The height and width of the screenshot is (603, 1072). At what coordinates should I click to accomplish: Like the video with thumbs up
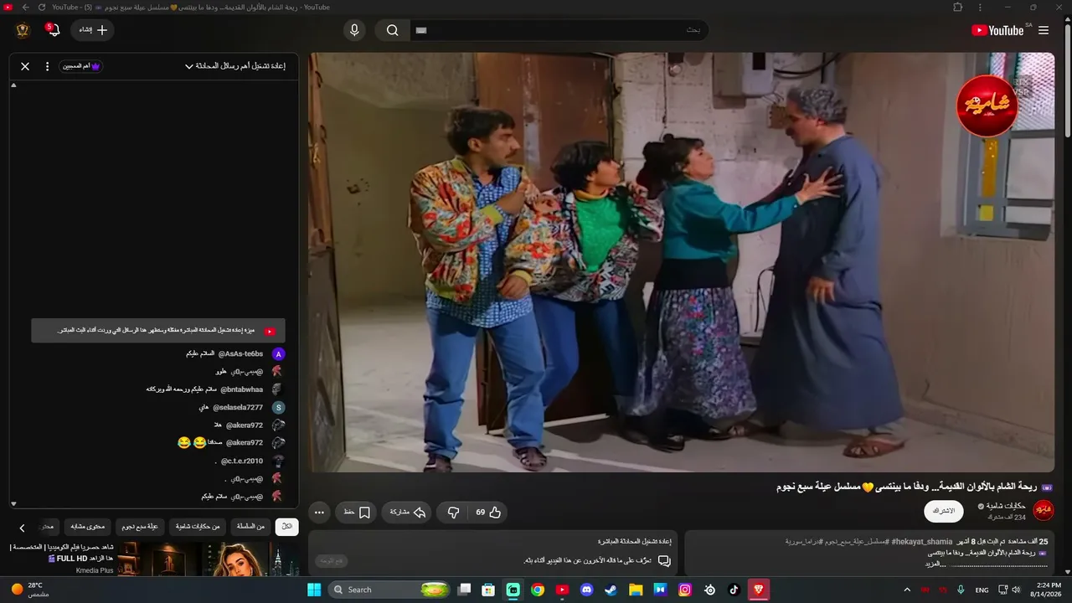coord(488,512)
